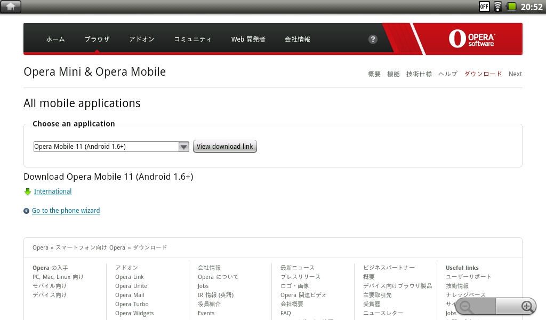This screenshot has width=546, height=320.
Task: Open ユーザーサポート footer link
Action: click(x=469, y=277)
